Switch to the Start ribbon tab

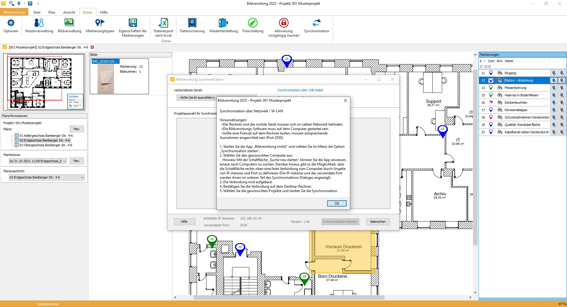tap(37, 12)
